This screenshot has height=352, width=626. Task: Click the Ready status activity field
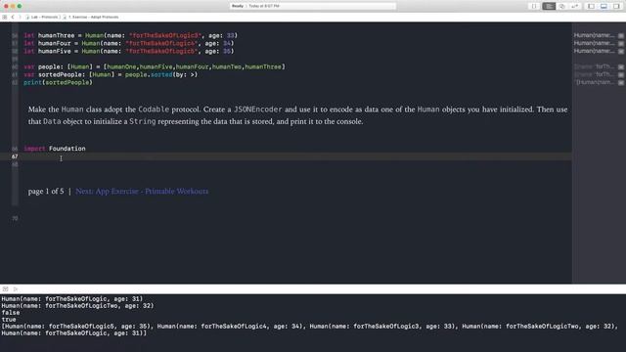point(313,6)
